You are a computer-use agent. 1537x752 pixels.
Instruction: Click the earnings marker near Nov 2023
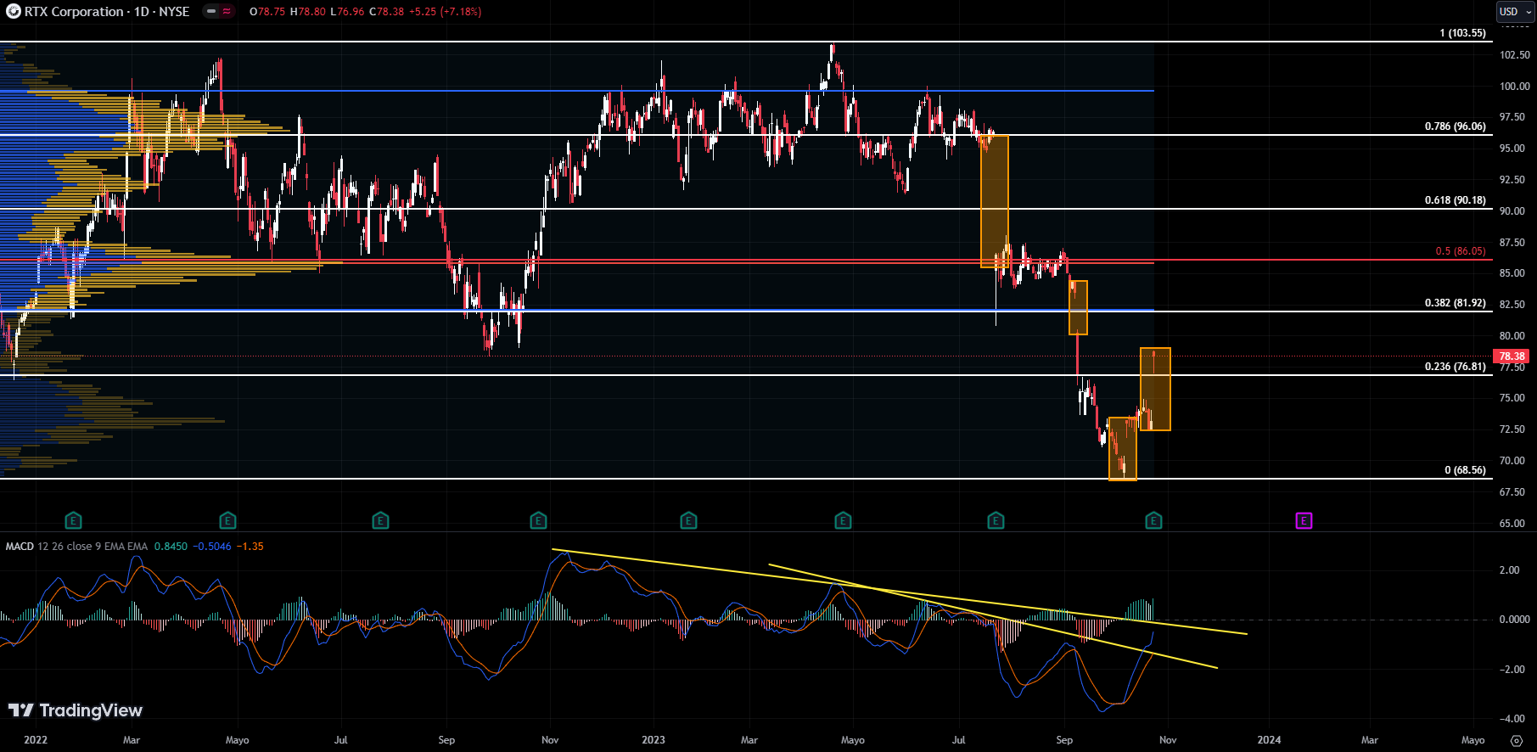pos(1153,520)
